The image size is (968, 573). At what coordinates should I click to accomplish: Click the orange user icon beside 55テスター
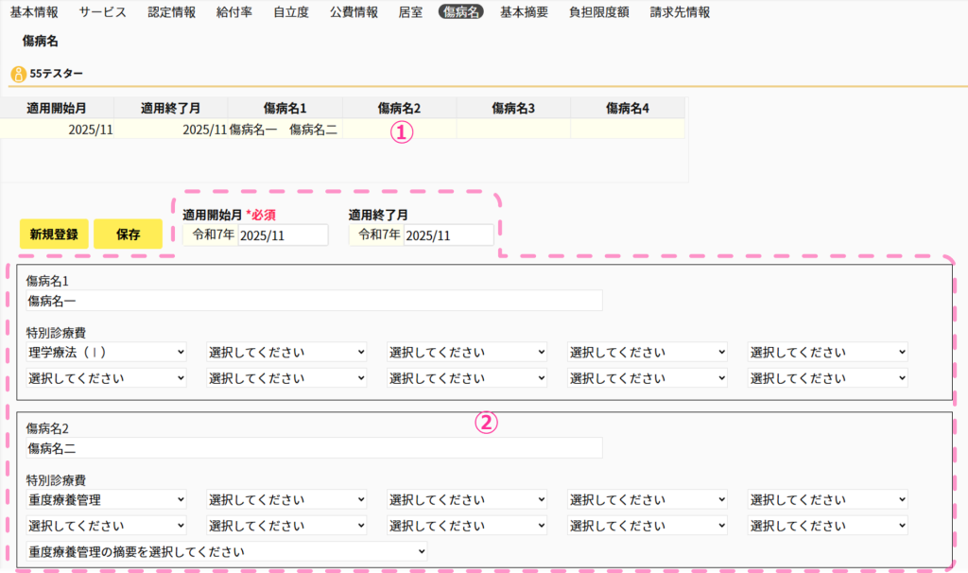pos(19,74)
